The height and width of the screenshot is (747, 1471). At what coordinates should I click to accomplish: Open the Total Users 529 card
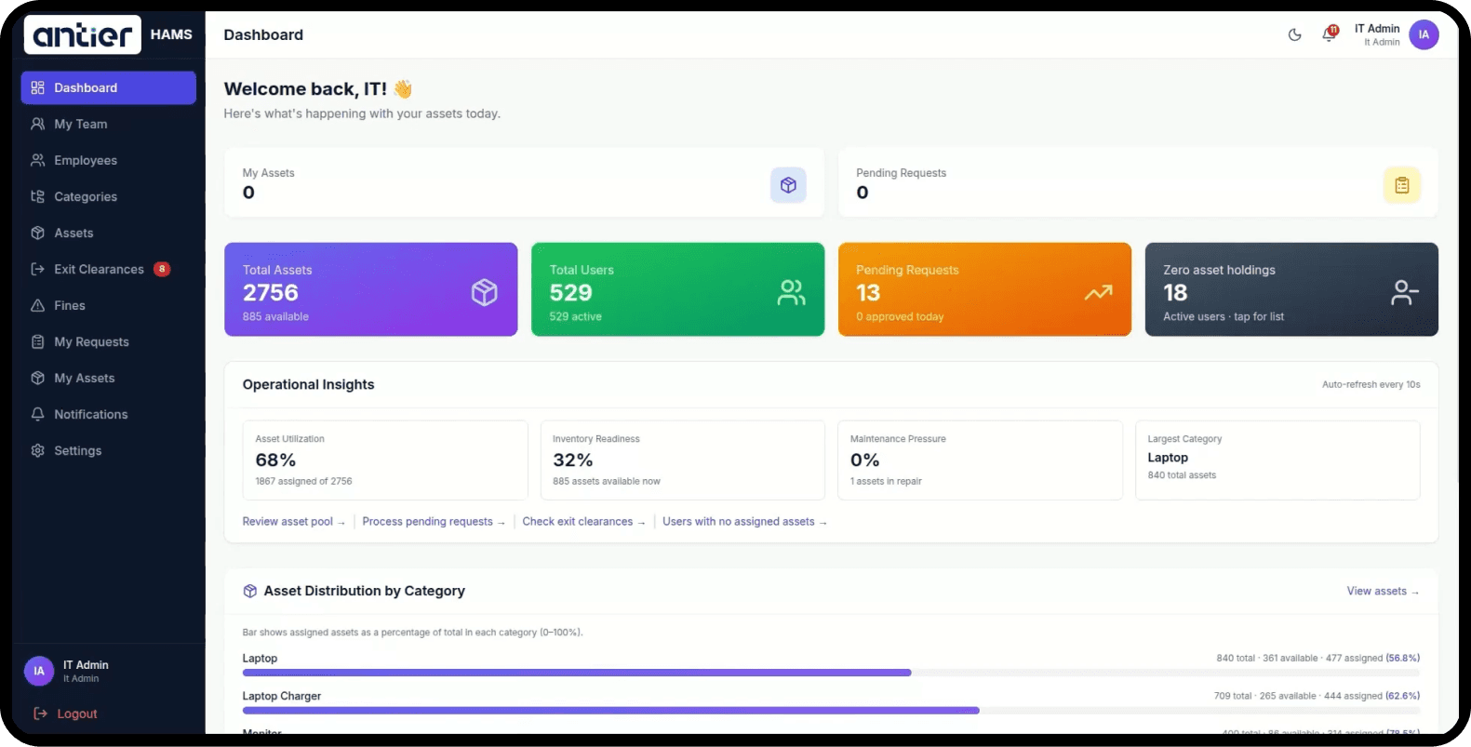[x=677, y=289]
